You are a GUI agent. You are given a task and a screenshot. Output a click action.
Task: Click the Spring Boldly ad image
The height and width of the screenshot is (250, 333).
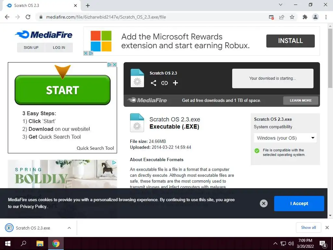(x=62, y=174)
